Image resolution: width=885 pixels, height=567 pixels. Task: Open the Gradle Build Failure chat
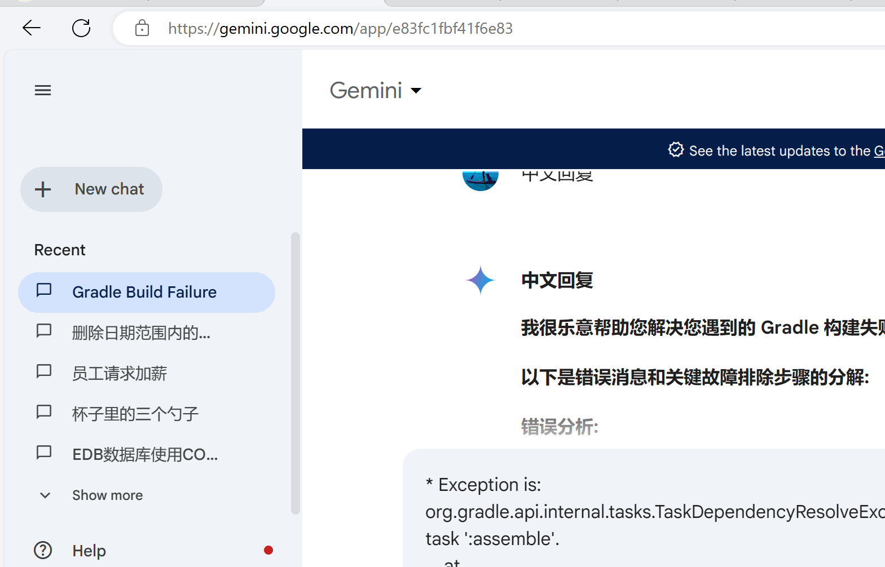[x=147, y=293]
